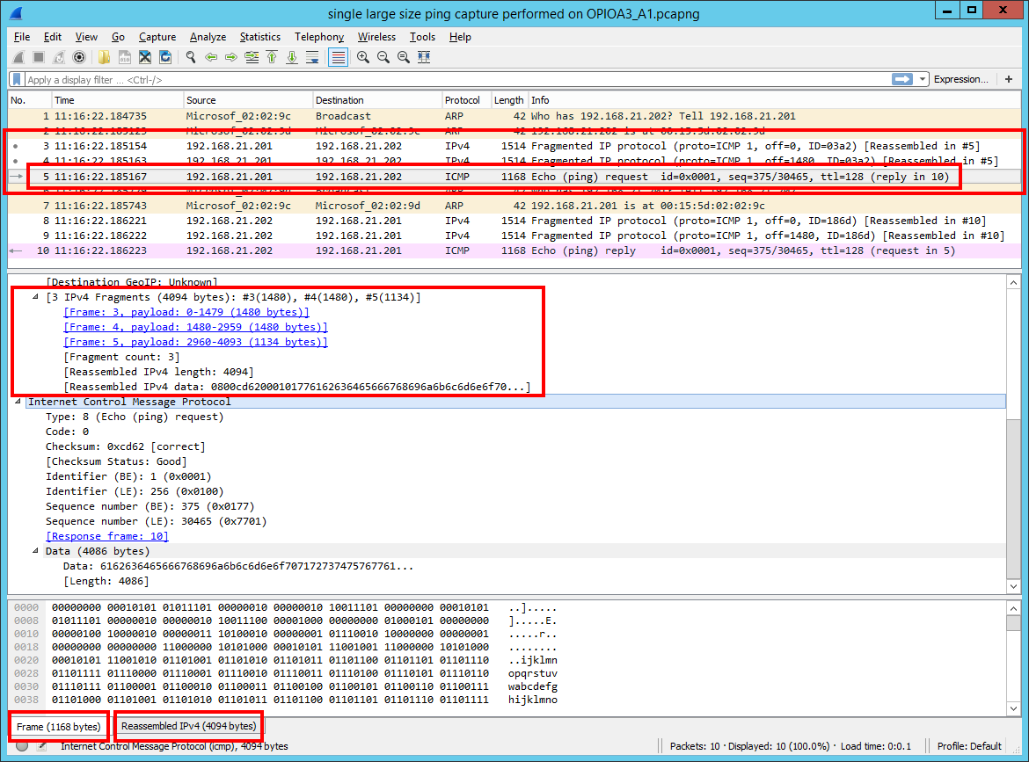This screenshot has width=1029, height=762.
Task: Open the Capture menu
Action: point(157,38)
